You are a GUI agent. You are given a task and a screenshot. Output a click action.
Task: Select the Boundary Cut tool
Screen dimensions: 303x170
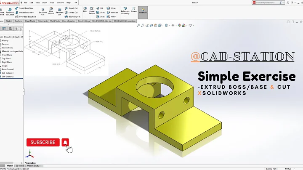(72, 16)
